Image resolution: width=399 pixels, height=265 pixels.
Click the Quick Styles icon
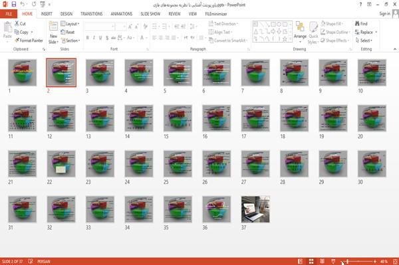click(x=313, y=27)
